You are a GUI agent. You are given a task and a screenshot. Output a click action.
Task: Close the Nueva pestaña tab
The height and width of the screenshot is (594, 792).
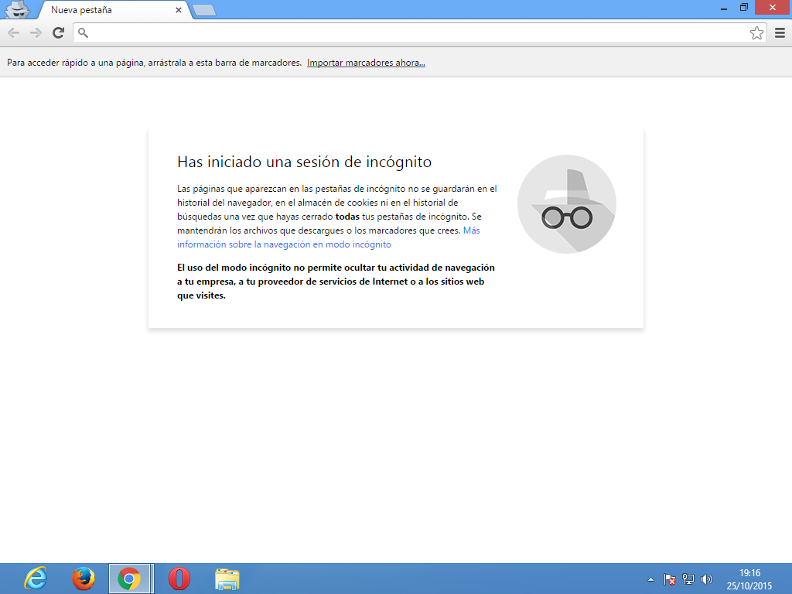(x=179, y=10)
